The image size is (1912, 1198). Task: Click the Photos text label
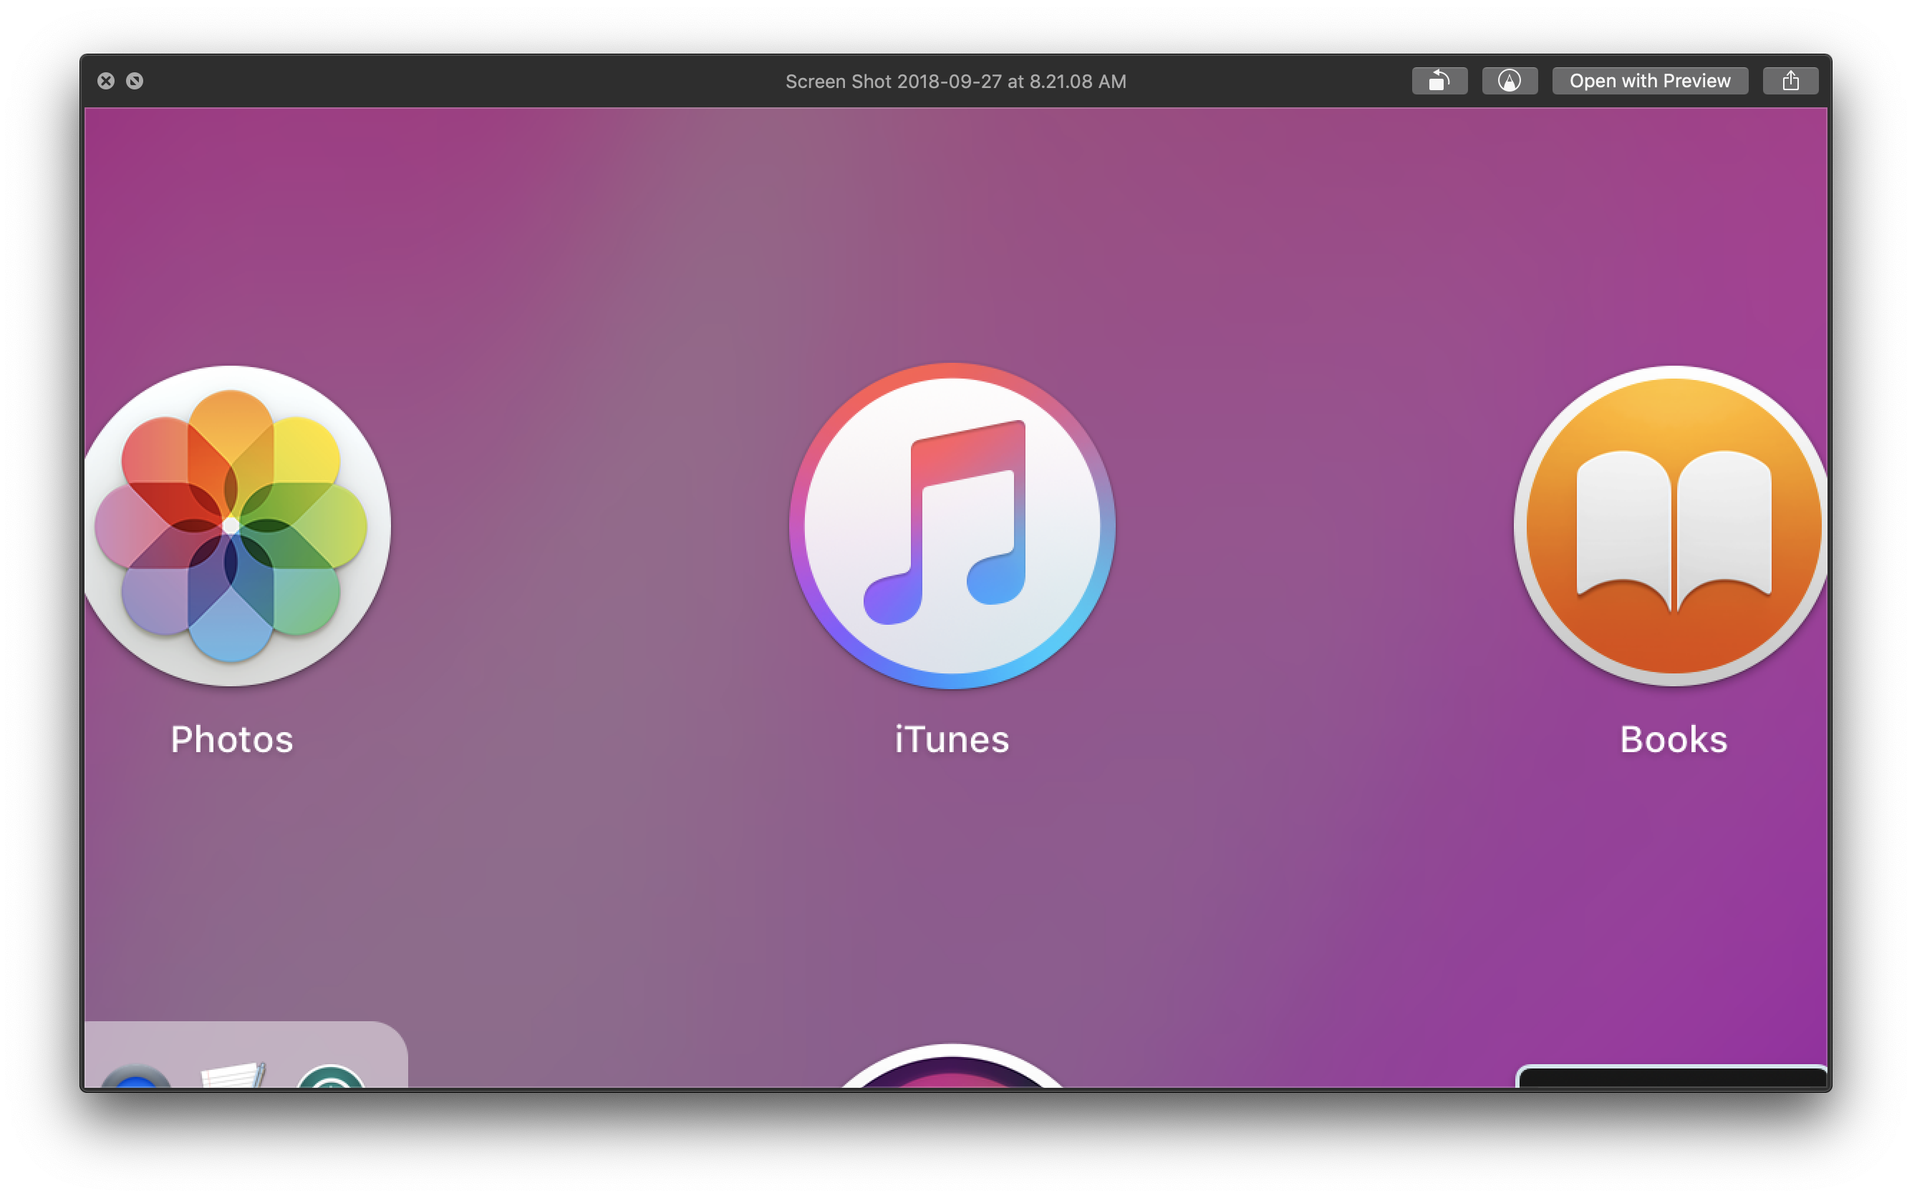coord(231,739)
